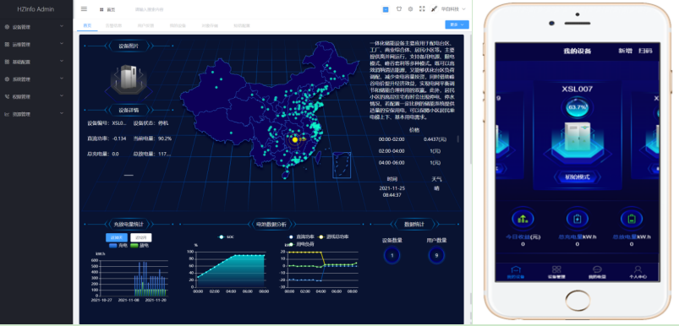The height and width of the screenshot is (326, 679).
Task: Switch to the 我的设备 tab in admin
Action: 178,25
